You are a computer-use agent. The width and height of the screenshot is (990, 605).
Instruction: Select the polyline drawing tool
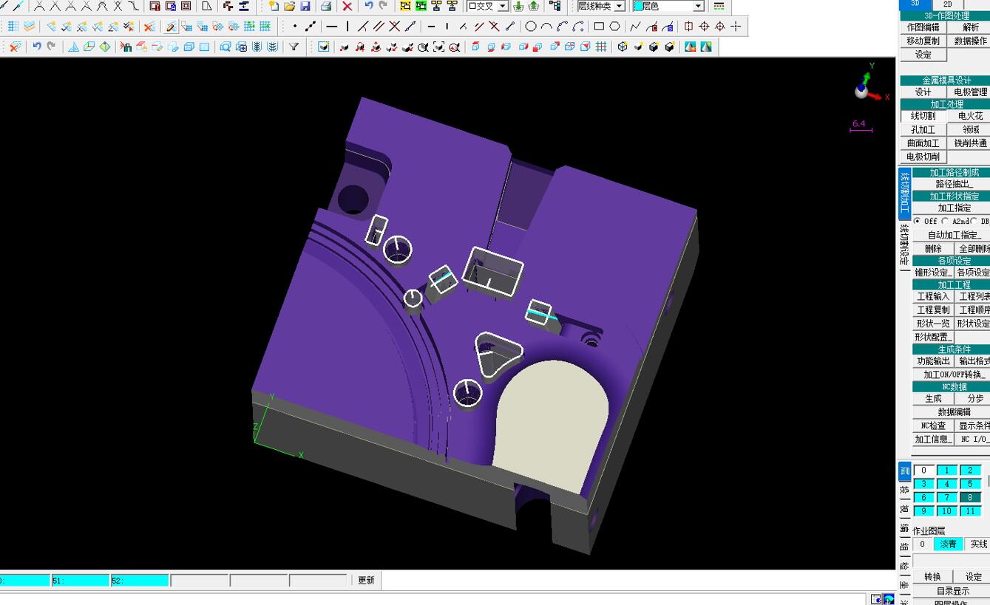click(x=636, y=27)
